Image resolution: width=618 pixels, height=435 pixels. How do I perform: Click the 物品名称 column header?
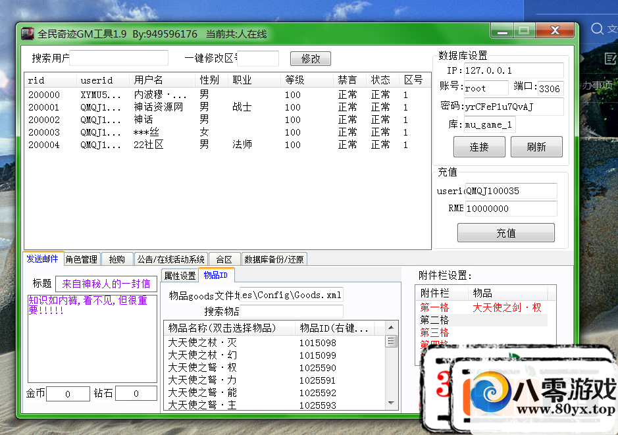pos(230,328)
